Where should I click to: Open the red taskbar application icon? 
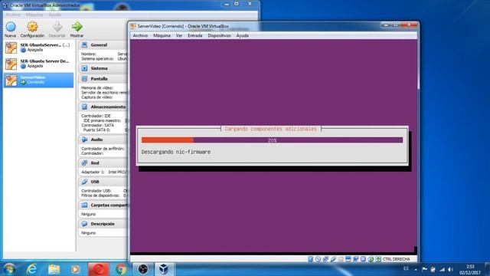(99, 269)
